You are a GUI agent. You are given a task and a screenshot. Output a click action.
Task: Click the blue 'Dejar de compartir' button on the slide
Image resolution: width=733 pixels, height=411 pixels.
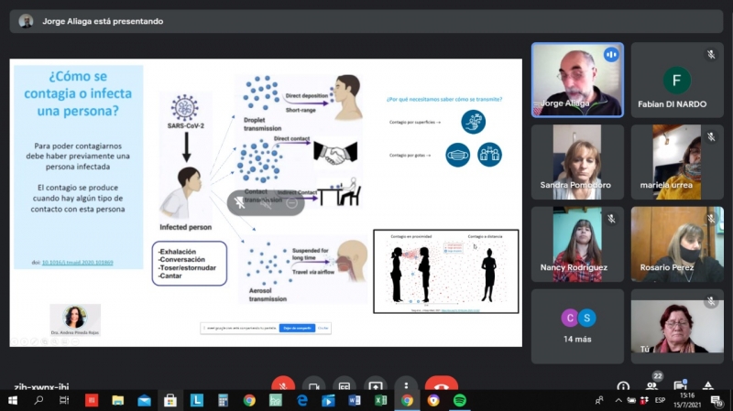coord(297,328)
